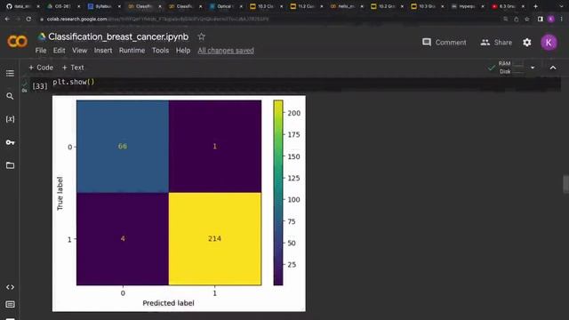569x320 pixels.
Task: Open the Files folder panel
Action: tap(10, 165)
